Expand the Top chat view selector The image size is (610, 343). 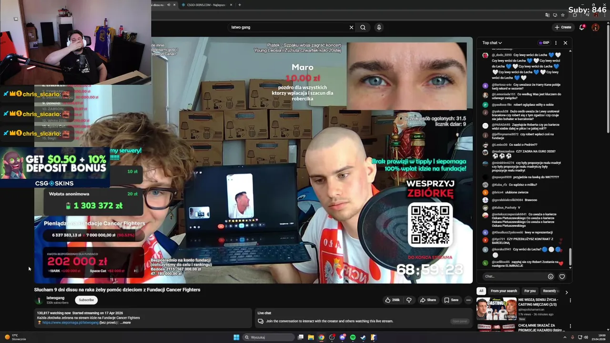click(x=492, y=43)
